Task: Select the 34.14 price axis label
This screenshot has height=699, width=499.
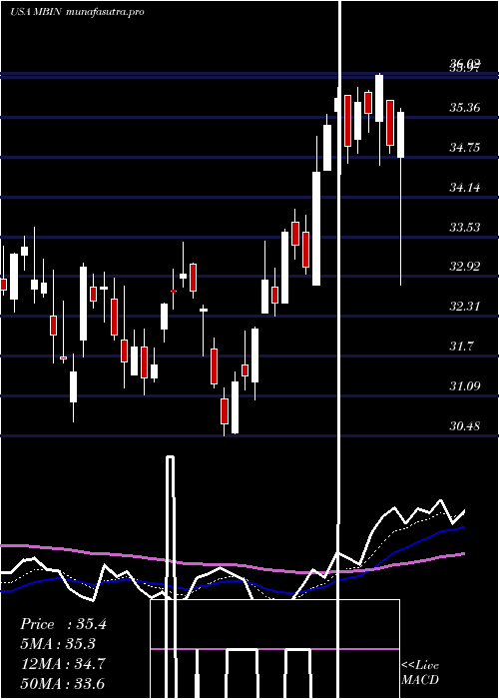Action: click(464, 188)
